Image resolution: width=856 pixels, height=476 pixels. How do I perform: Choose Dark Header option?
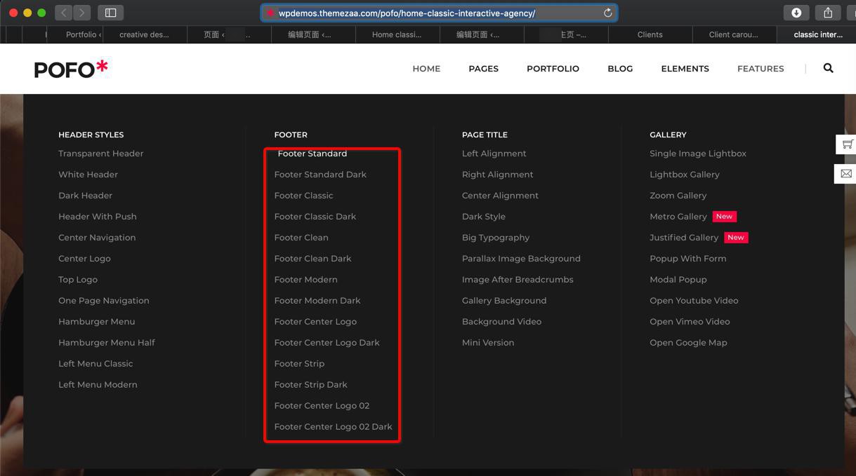click(x=85, y=196)
